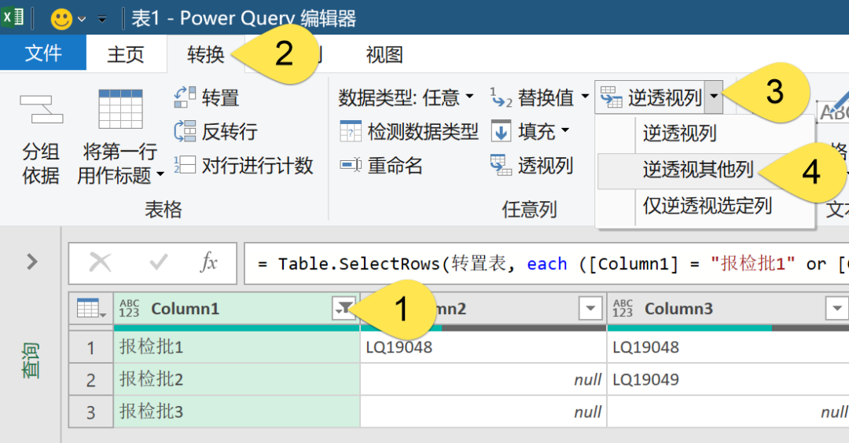
Task: Open the 文件 tab
Action: point(42,53)
